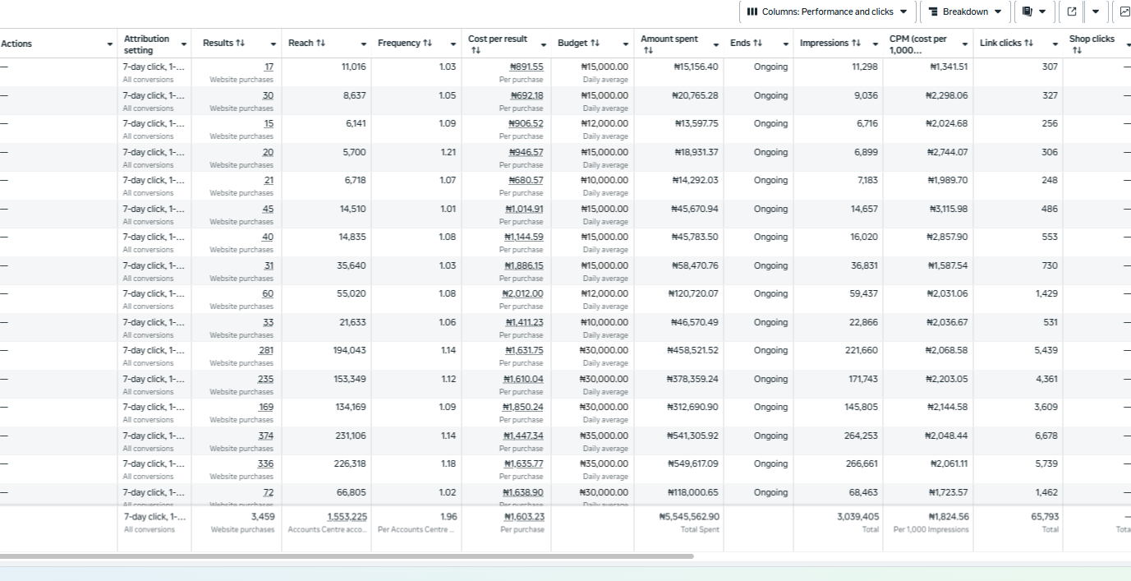Open the Actions column header menu arrow

110,44
